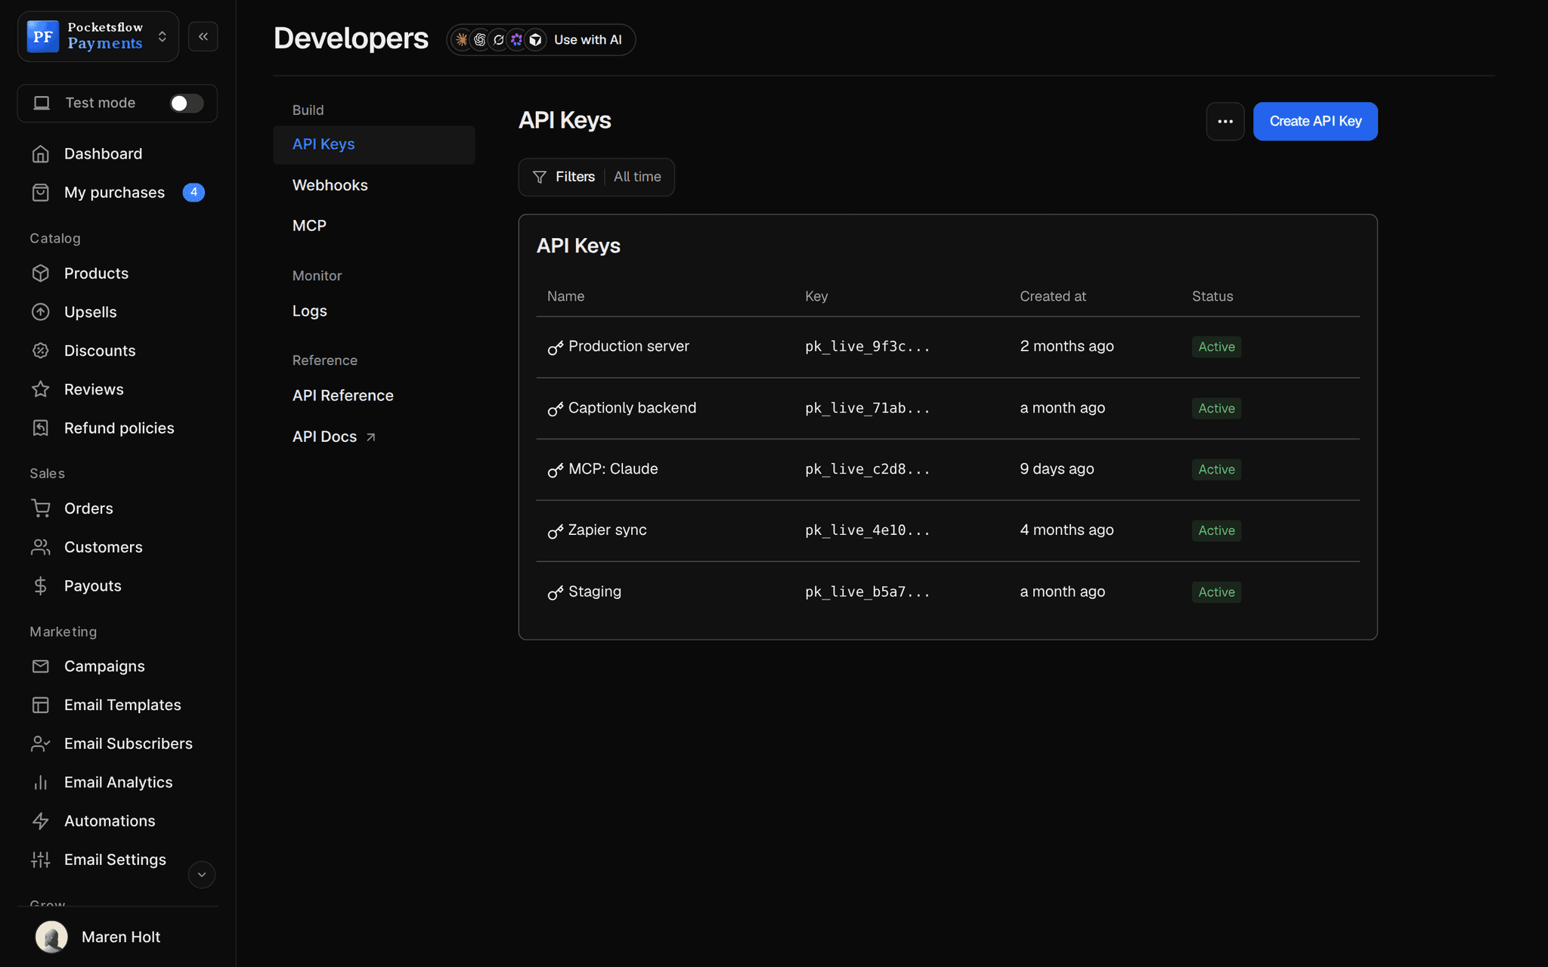Click the key value pk_live_b5a7...
This screenshot has width=1548, height=967.
[867, 592]
